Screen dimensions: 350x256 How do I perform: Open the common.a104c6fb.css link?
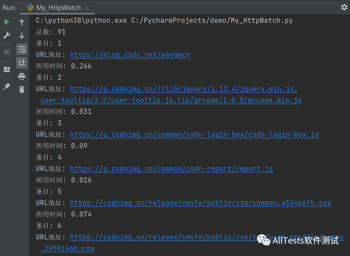[201, 203]
